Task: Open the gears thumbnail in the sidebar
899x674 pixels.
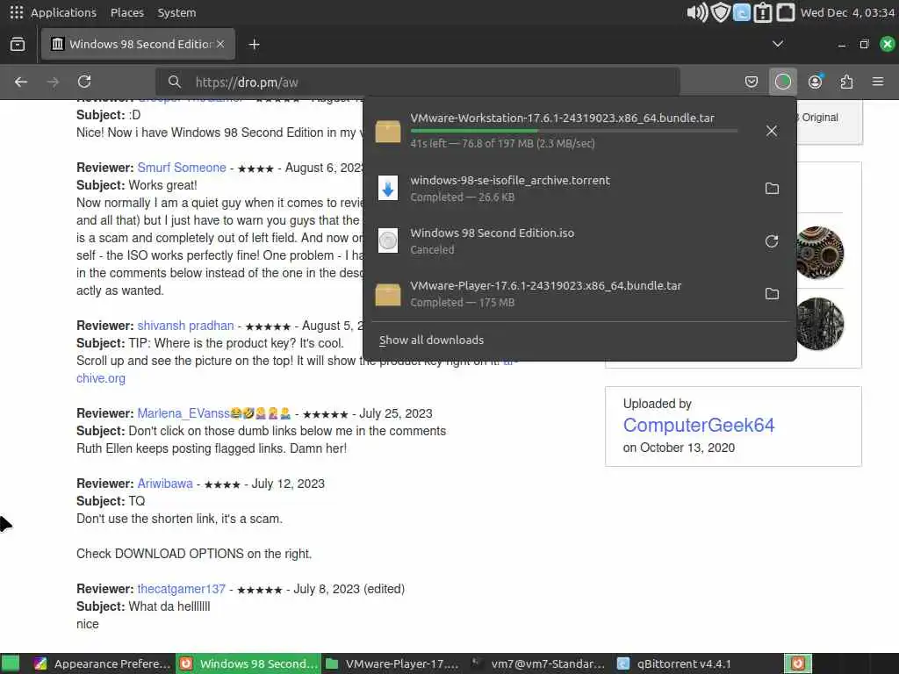Action: click(x=818, y=252)
